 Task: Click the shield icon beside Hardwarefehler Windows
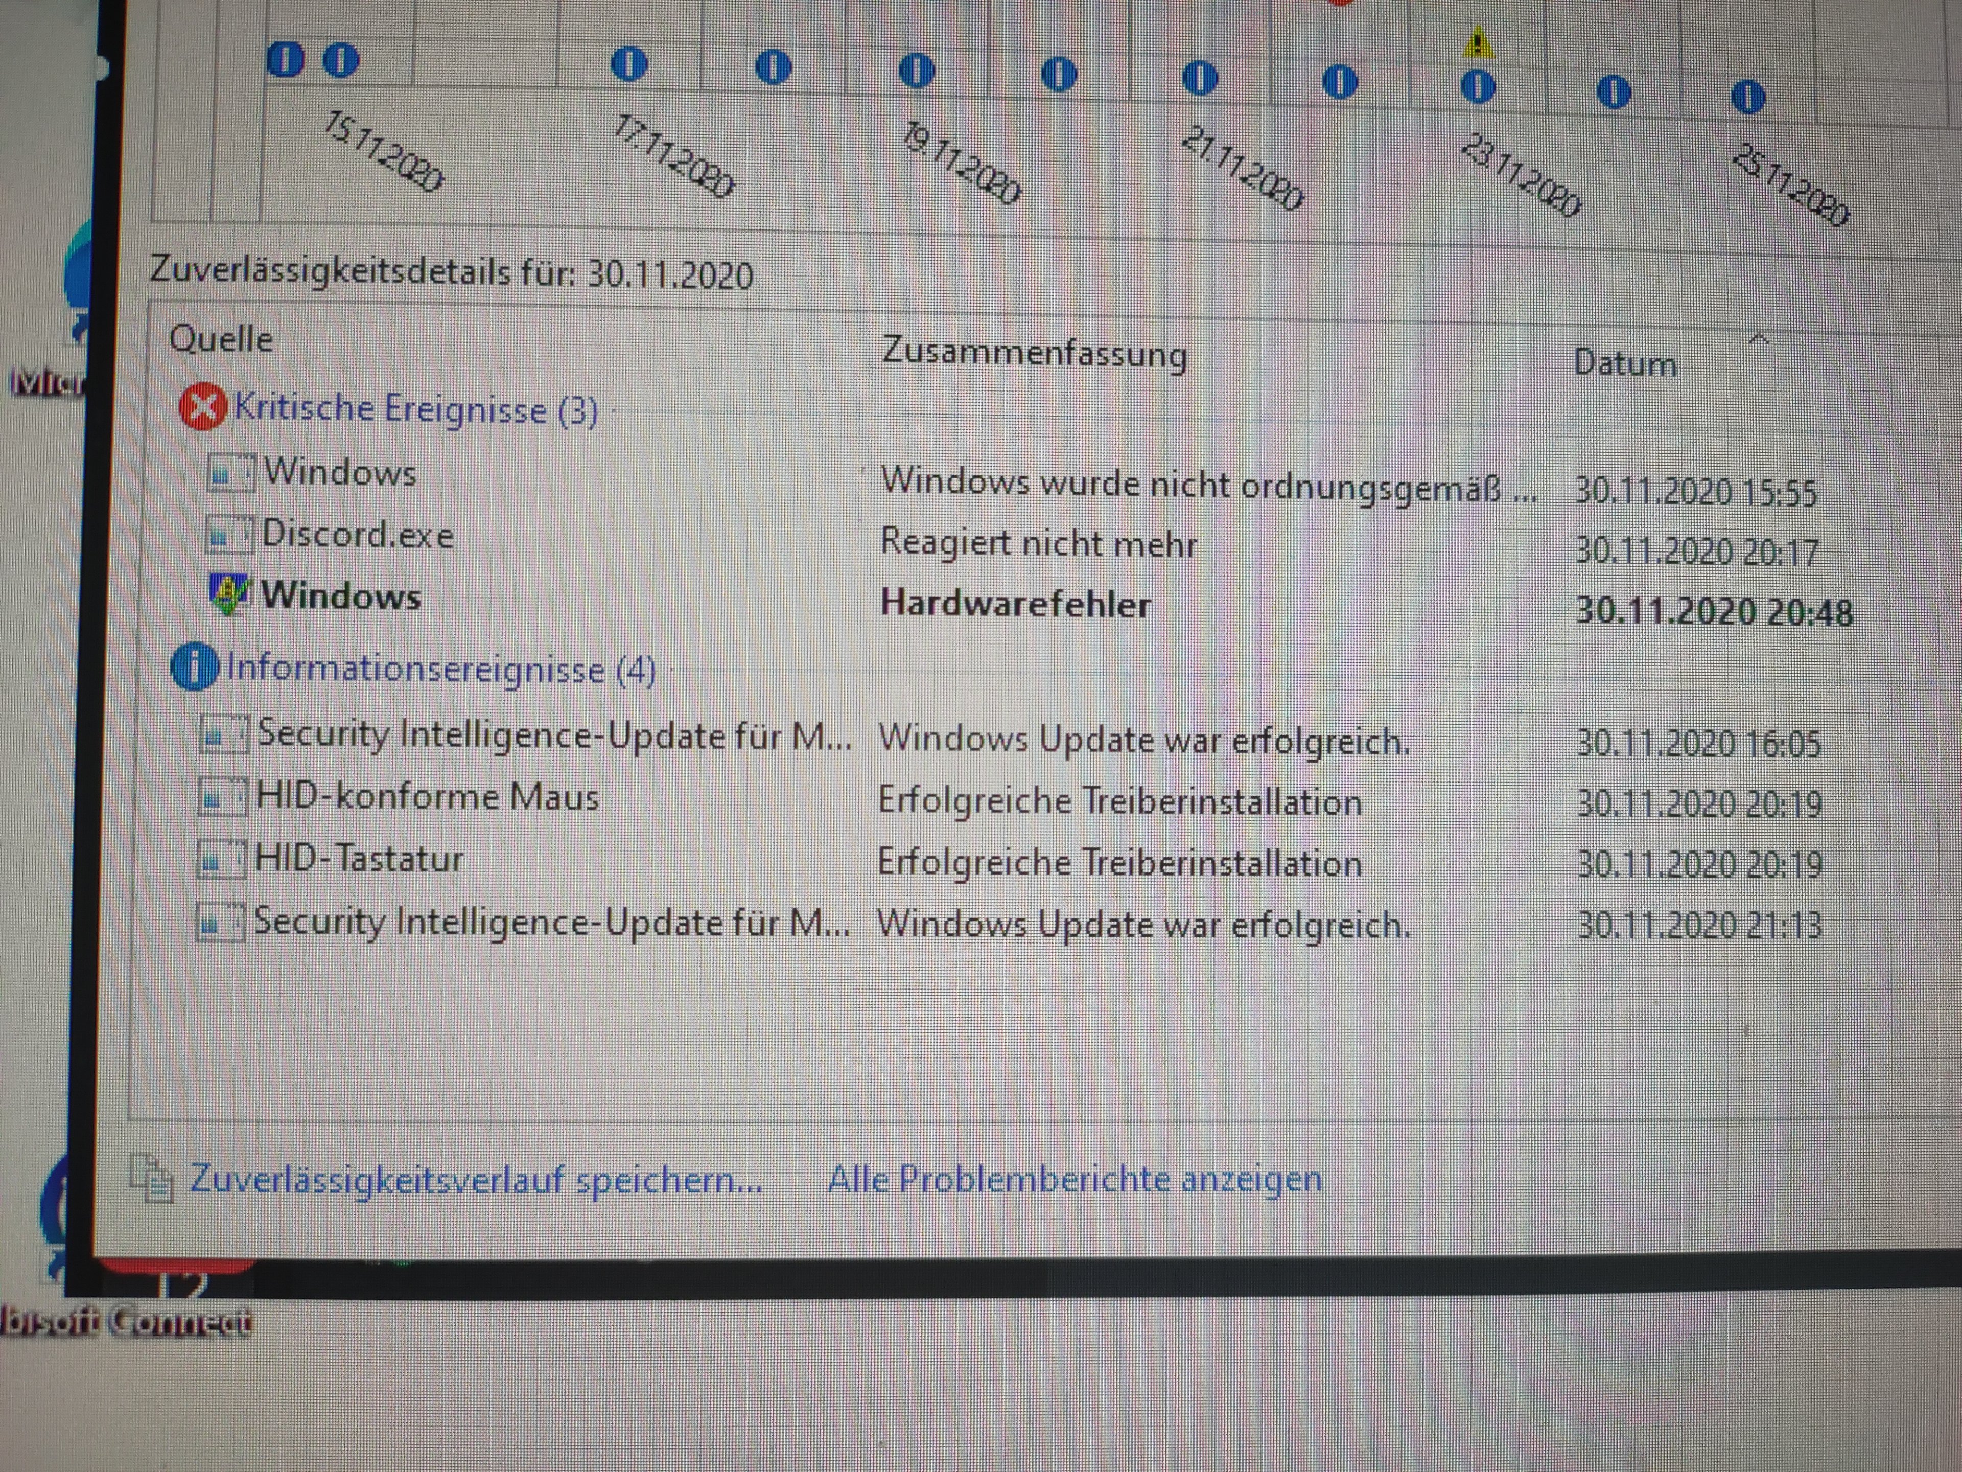[230, 593]
